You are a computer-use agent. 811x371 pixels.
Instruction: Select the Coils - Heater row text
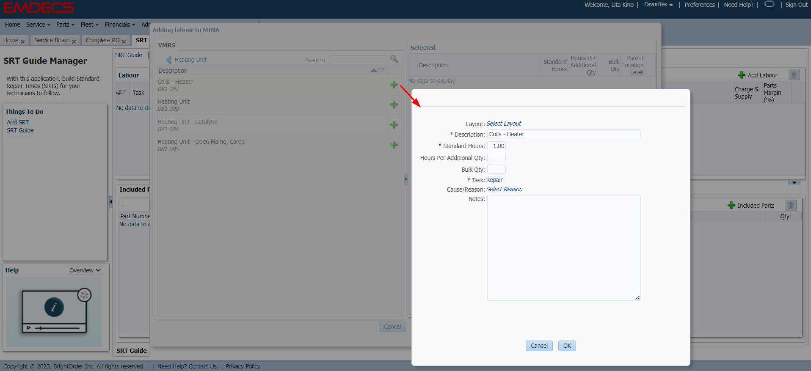175,82
